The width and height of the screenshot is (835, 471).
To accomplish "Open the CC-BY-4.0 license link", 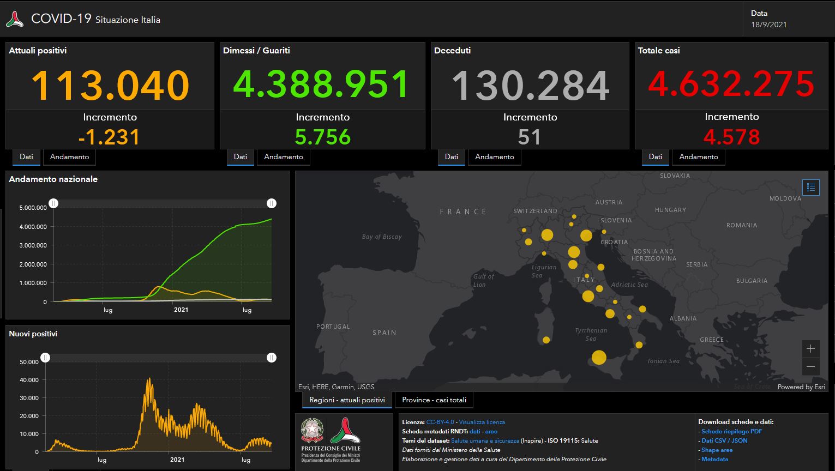I will tap(440, 422).
